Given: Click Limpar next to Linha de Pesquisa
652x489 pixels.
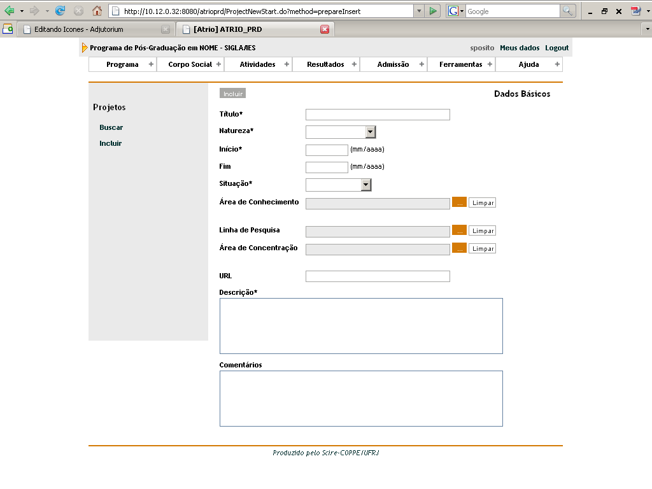Looking at the screenshot, I should [483, 231].
